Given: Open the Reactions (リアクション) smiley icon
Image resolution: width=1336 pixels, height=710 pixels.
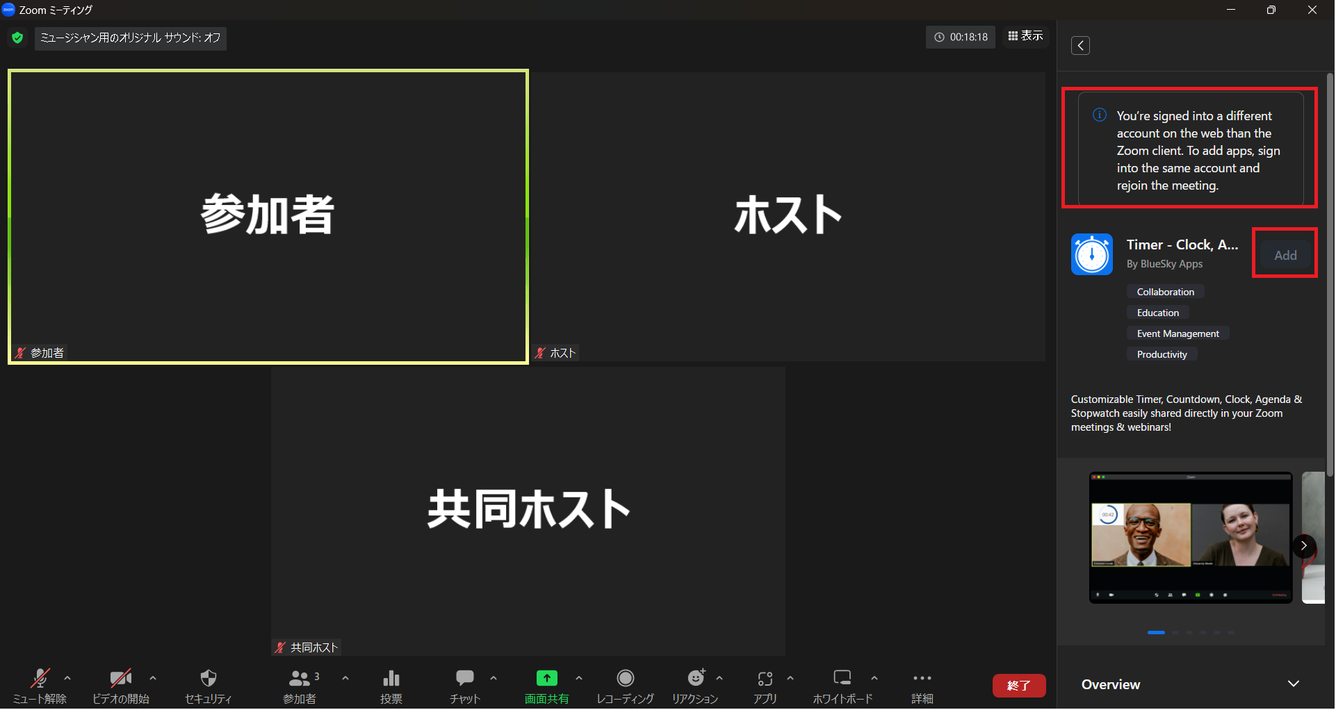Looking at the screenshot, I should click(x=695, y=679).
